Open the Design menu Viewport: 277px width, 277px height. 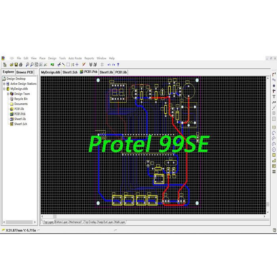coord(52,58)
